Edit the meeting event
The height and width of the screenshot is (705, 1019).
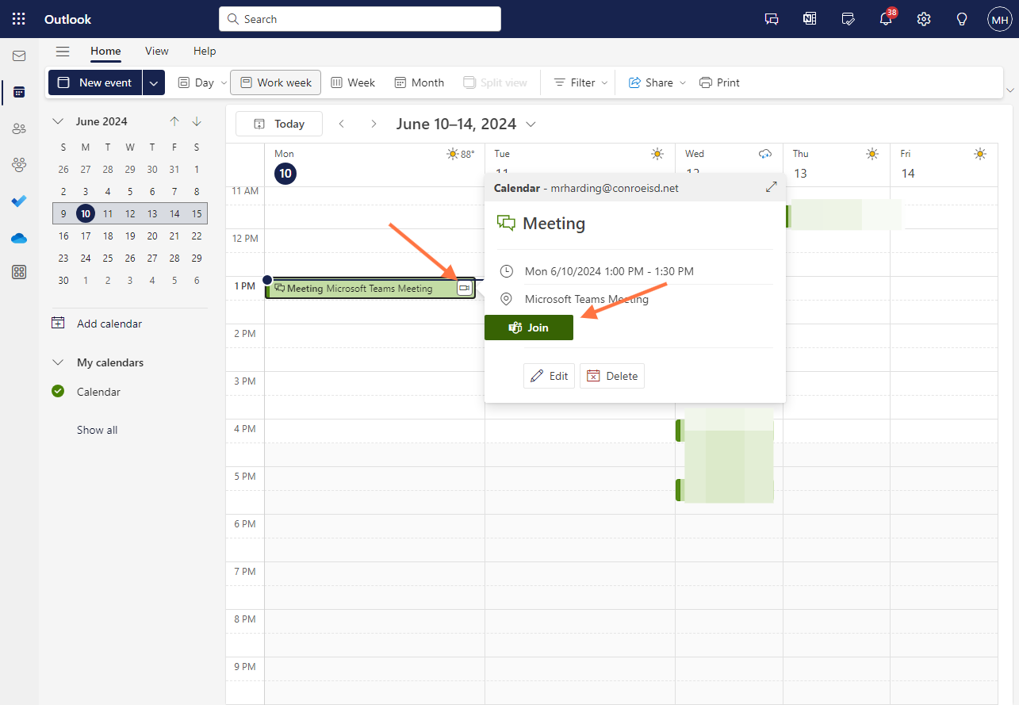point(550,376)
